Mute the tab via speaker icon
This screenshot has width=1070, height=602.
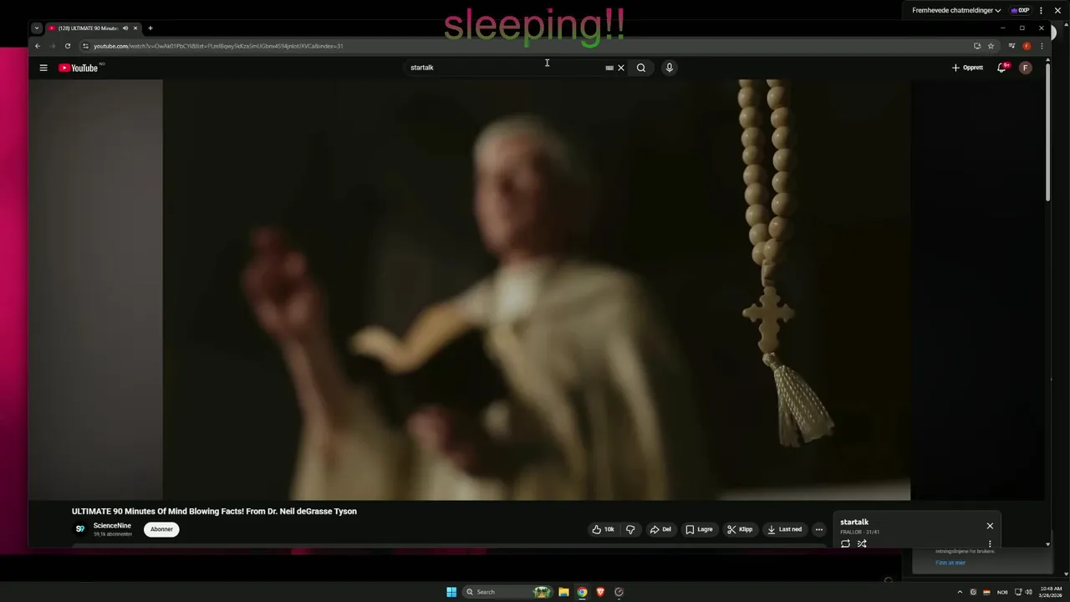click(125, 28)
